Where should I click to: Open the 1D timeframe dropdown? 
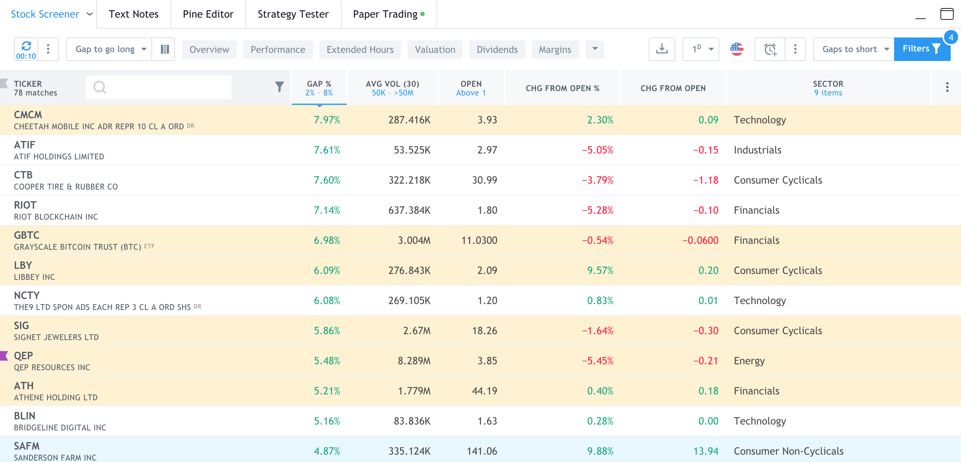[700, 49]
